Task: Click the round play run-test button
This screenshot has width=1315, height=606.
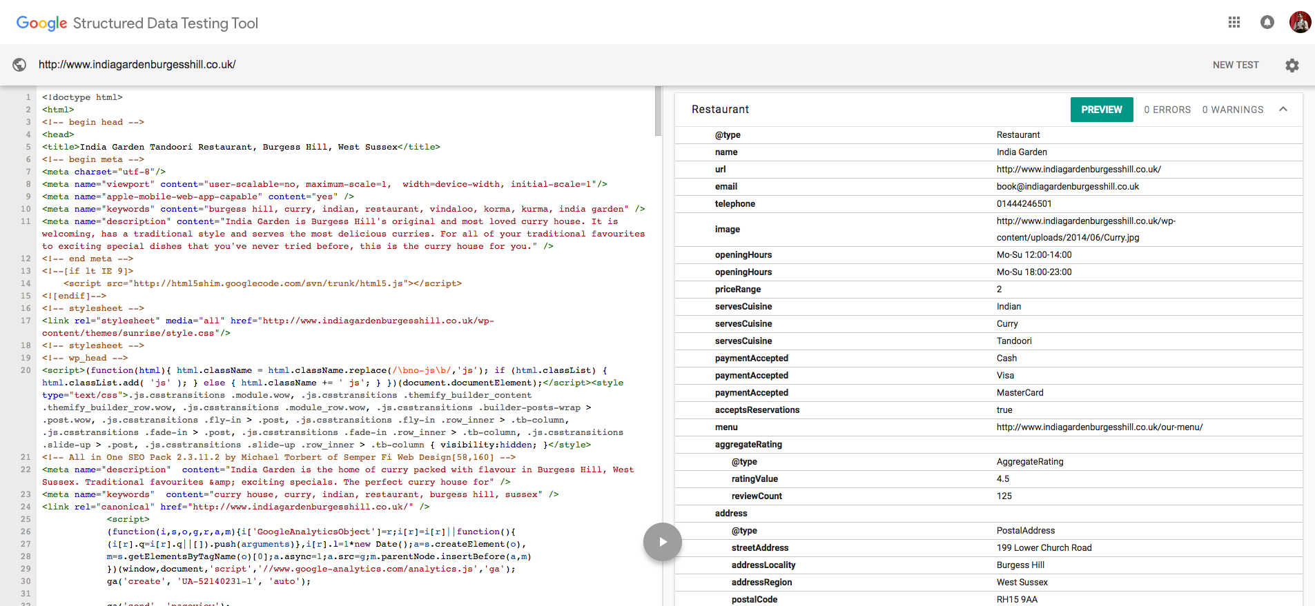Action: click(x=663, y=542)
